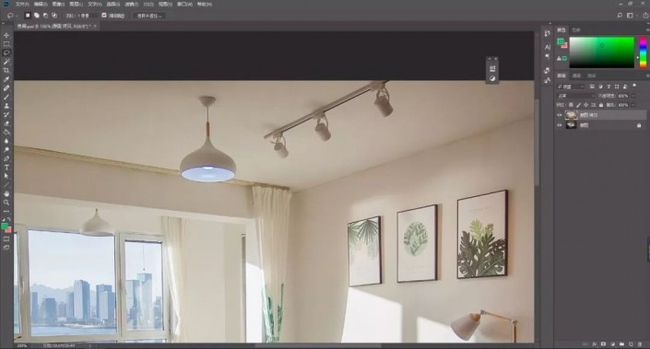The height and width of the screenshot is (349, 650).
Task: Open the layer blending mode dropdown
Action: point(575,96)
